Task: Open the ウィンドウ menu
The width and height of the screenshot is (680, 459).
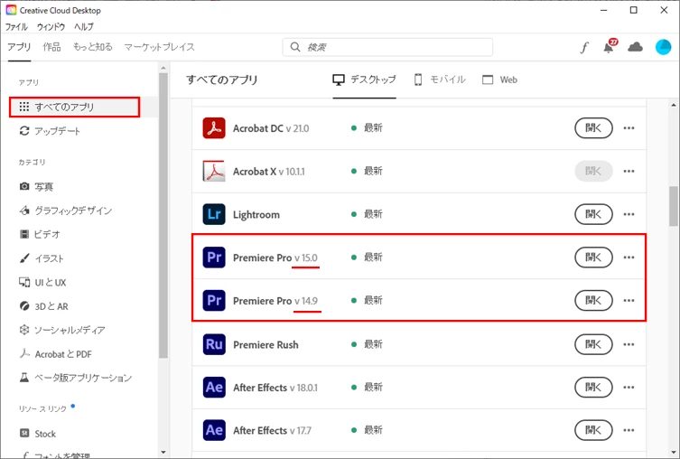Action: (x=51, y=26)
